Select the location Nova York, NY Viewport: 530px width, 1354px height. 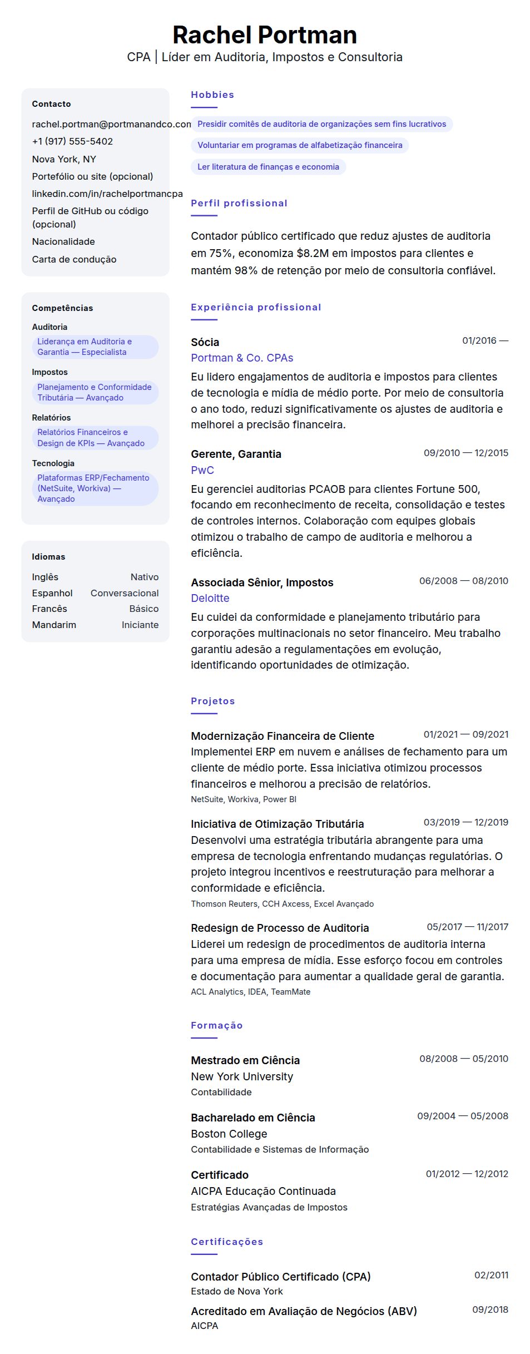(x=64, y=159)
